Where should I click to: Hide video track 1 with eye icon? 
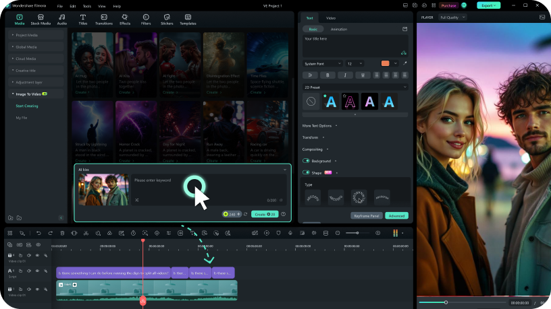(x=37, y=289)
